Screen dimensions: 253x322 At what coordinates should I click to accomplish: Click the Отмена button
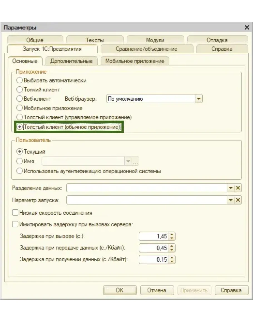tap(157, 290)
